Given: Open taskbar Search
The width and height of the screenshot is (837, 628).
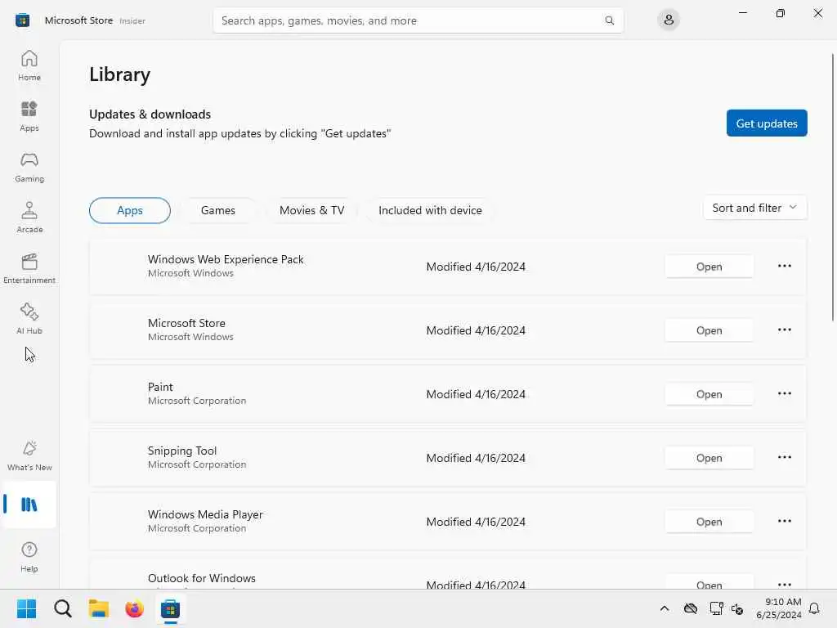Looking at the screenshot, I should (62, 608).
